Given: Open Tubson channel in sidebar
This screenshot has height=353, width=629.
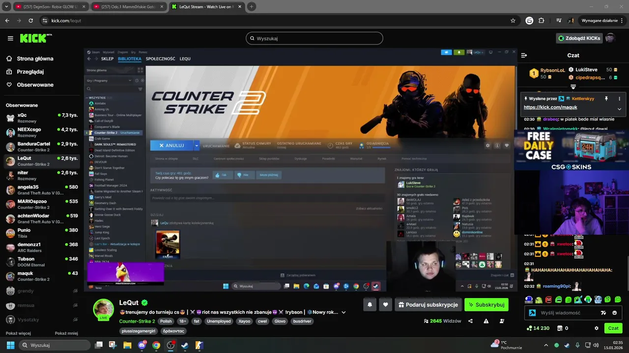Looking at the screenshot, I should tap(42, 262).
